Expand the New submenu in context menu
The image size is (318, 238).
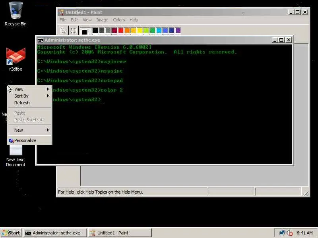(29, 130)
